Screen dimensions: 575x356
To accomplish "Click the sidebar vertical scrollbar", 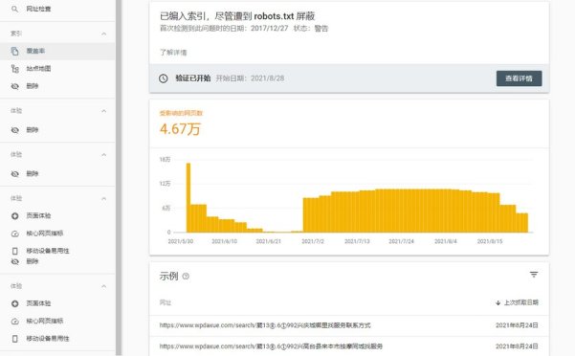I will (119, 178).
